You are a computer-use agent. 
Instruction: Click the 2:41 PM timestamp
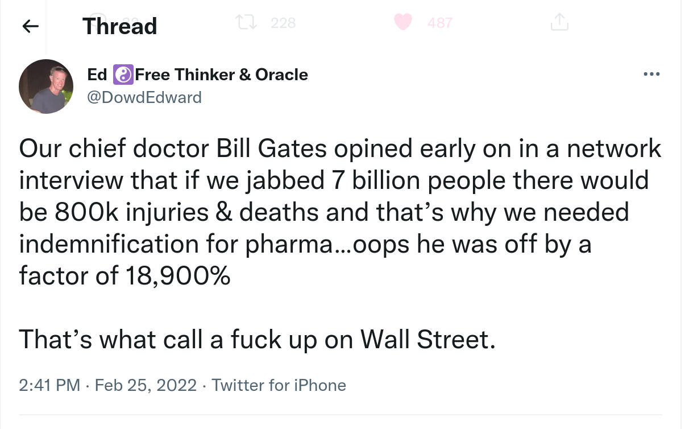(x=49, y=385)
